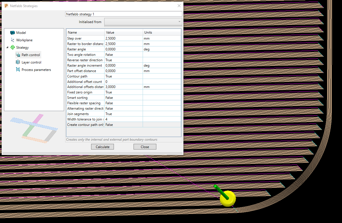Collapse the Strategy tree node
342x223 pixels.
tap(8, 47)
